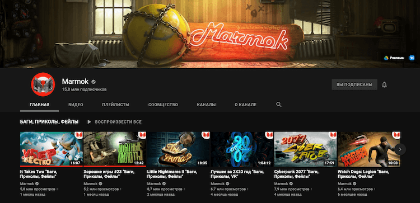Click verified checkmark next to Marmok title
Viewport: 420px width, 203px height.
pos(94,82)
